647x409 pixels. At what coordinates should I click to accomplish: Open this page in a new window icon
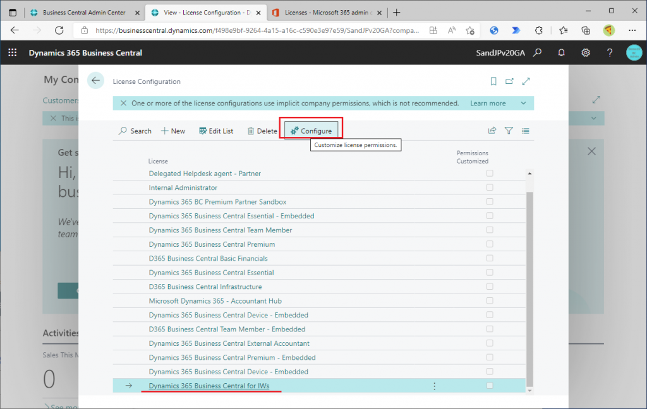(x=510, y=81)
